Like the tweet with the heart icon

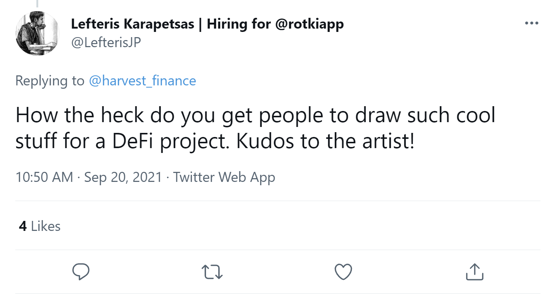point(343,271)
